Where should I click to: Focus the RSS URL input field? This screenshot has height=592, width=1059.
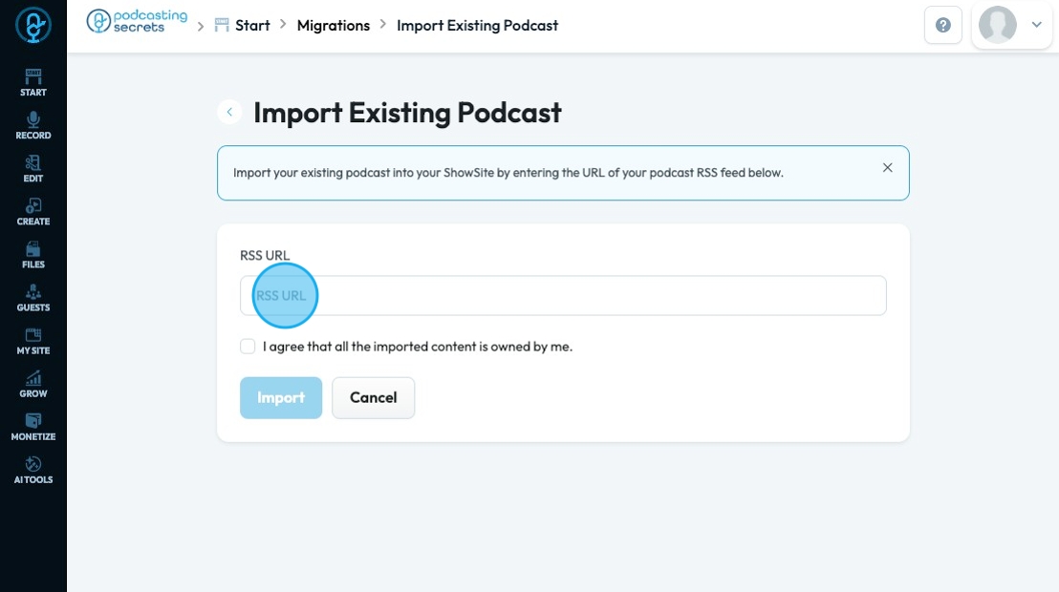click(x=563, y=296)
